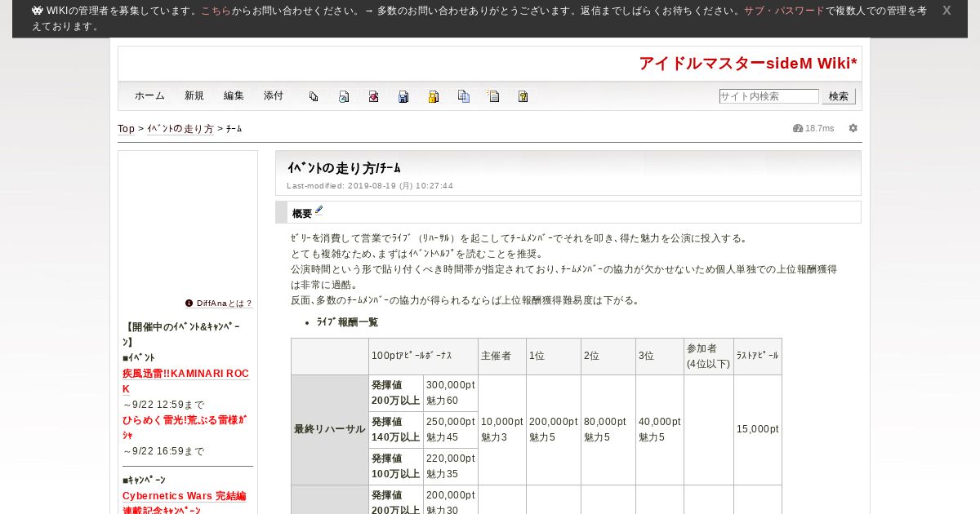Click the 220,000pt 魅力35 cell
Image resolution: width=980 pixels, height=514 pixels.
click(450, 466)
